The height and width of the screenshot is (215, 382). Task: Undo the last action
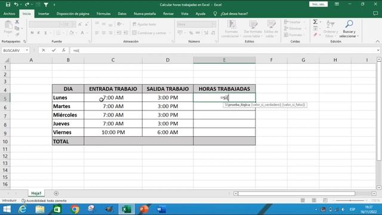tap(16, 4)
